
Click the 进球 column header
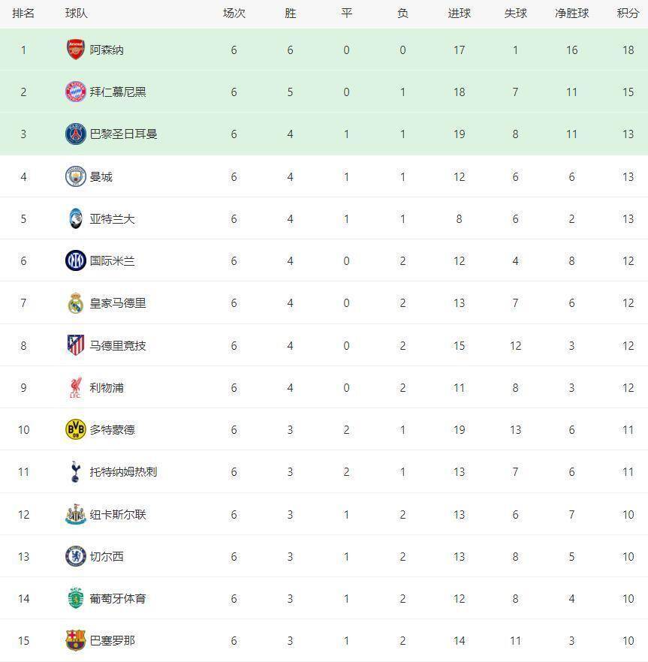459,14
